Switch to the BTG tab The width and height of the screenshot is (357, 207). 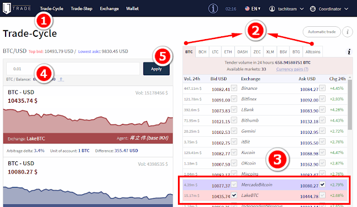click(x=296, y=52)
